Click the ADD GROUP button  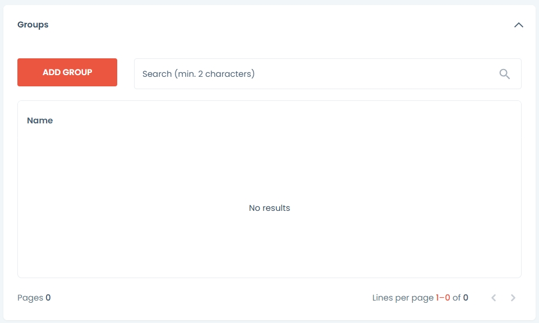click(x=67, y=72)
